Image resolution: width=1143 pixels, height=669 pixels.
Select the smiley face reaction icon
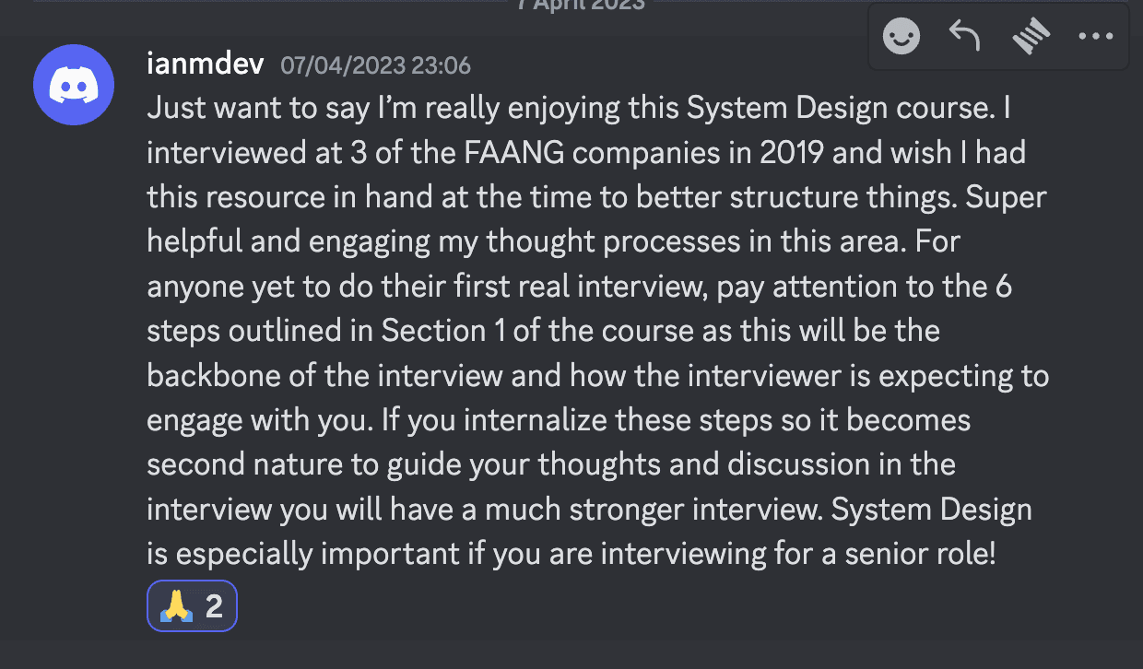[x=901, y=36]
